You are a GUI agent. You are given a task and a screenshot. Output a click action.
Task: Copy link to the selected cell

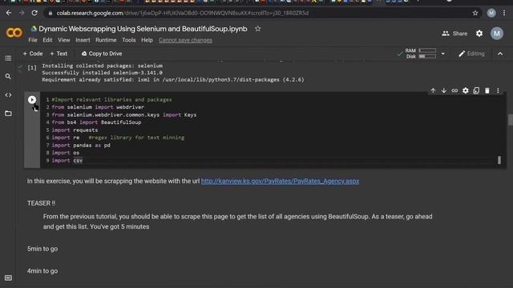click(454, 90)
